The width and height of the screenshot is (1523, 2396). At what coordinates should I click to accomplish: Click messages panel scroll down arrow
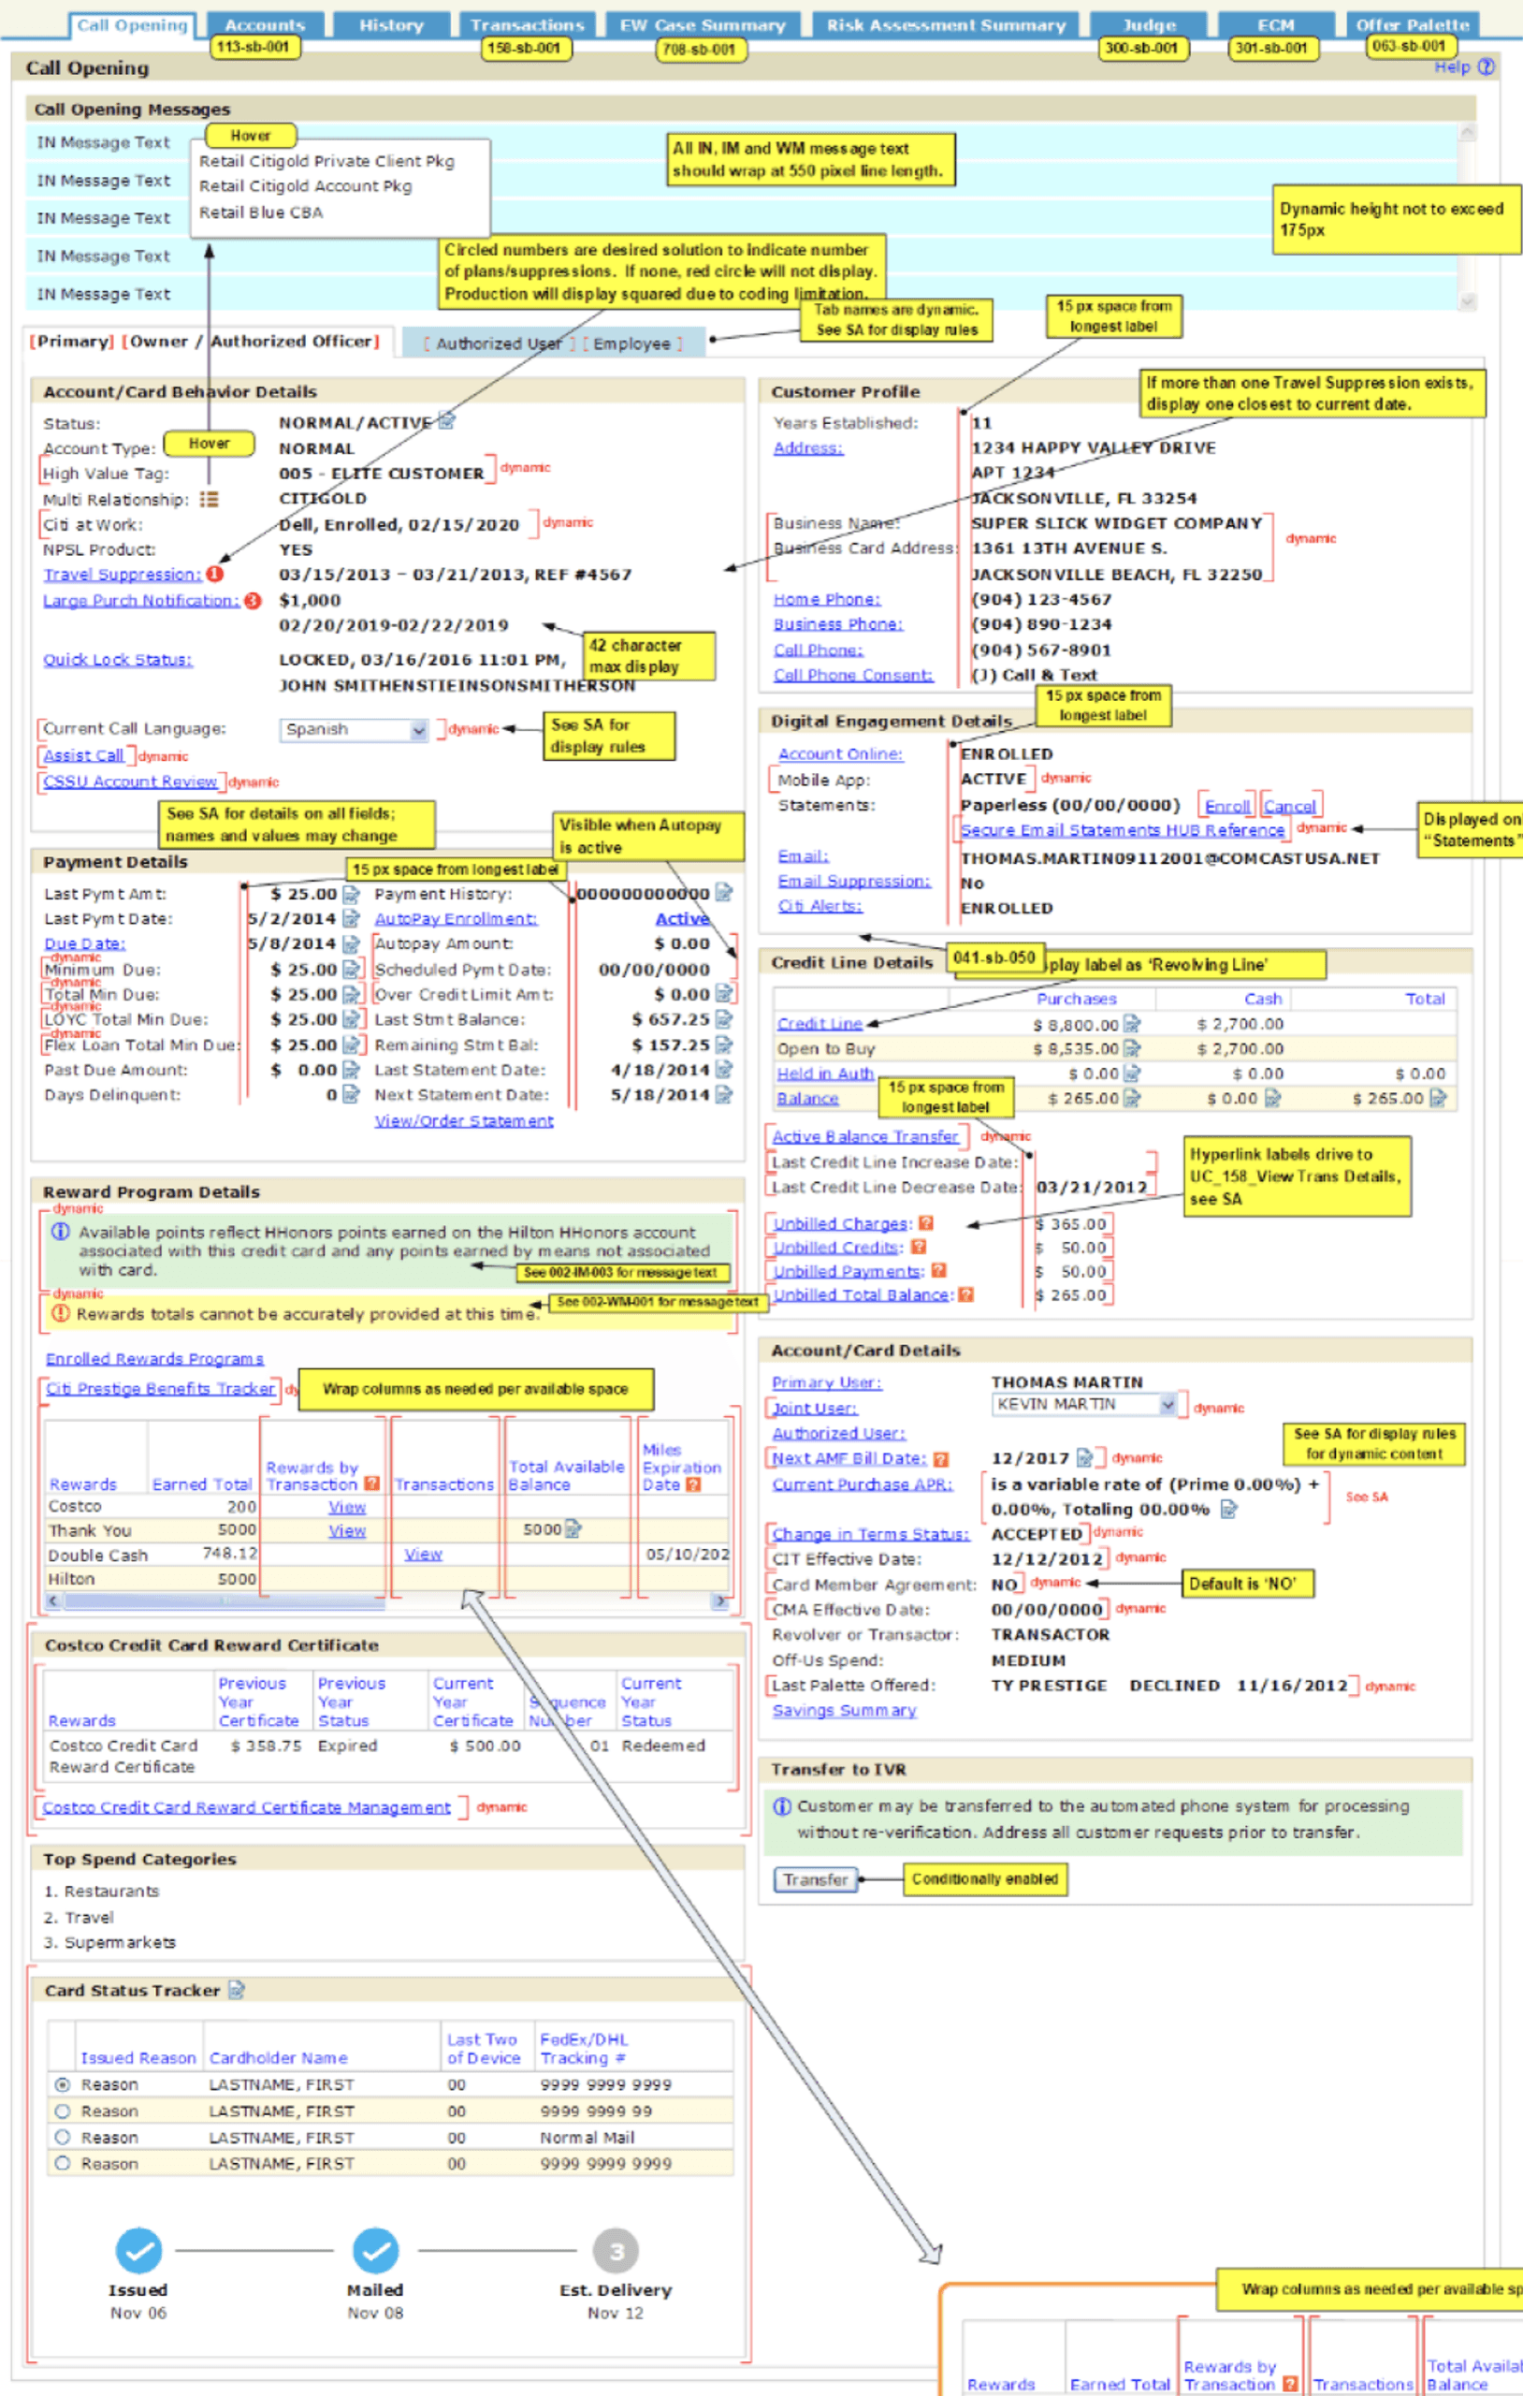[1469, 300]
